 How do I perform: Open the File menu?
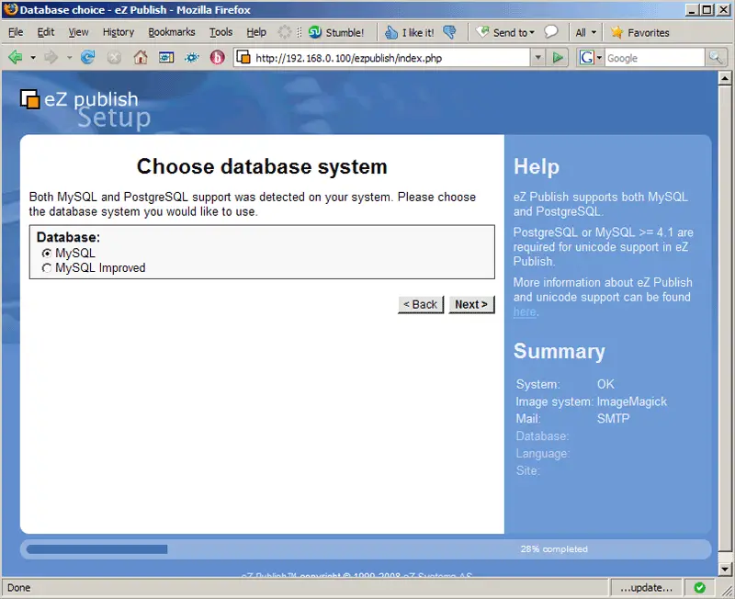(x=16, y=32)
